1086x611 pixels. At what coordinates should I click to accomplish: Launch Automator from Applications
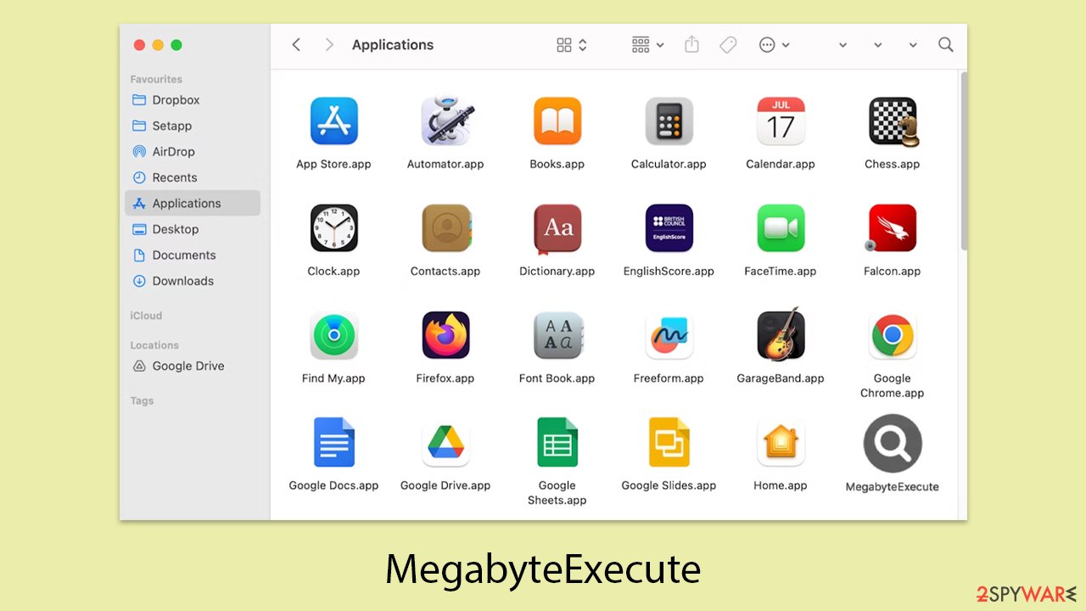coord(445,121)
